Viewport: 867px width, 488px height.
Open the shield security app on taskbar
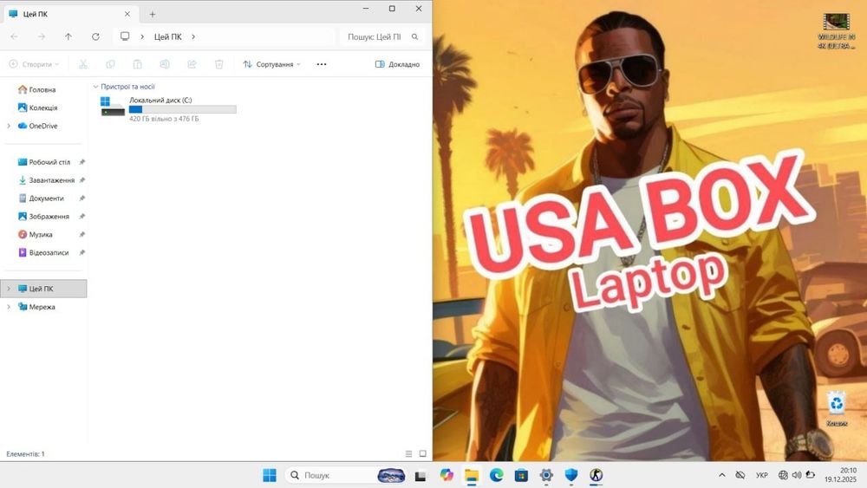(571, 475)
